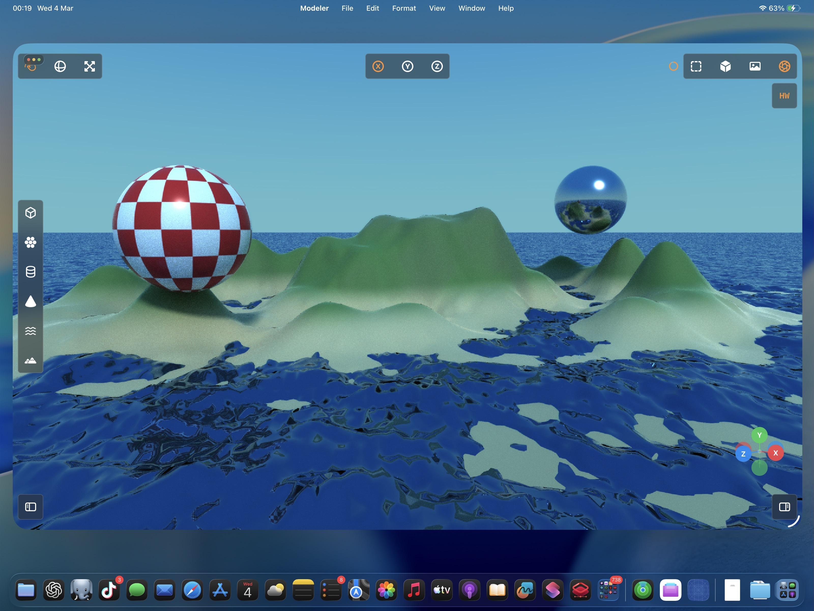Click the green Y axis on the gizmo
This screenshot has height=611, width=814.
(x=759, y=435)
